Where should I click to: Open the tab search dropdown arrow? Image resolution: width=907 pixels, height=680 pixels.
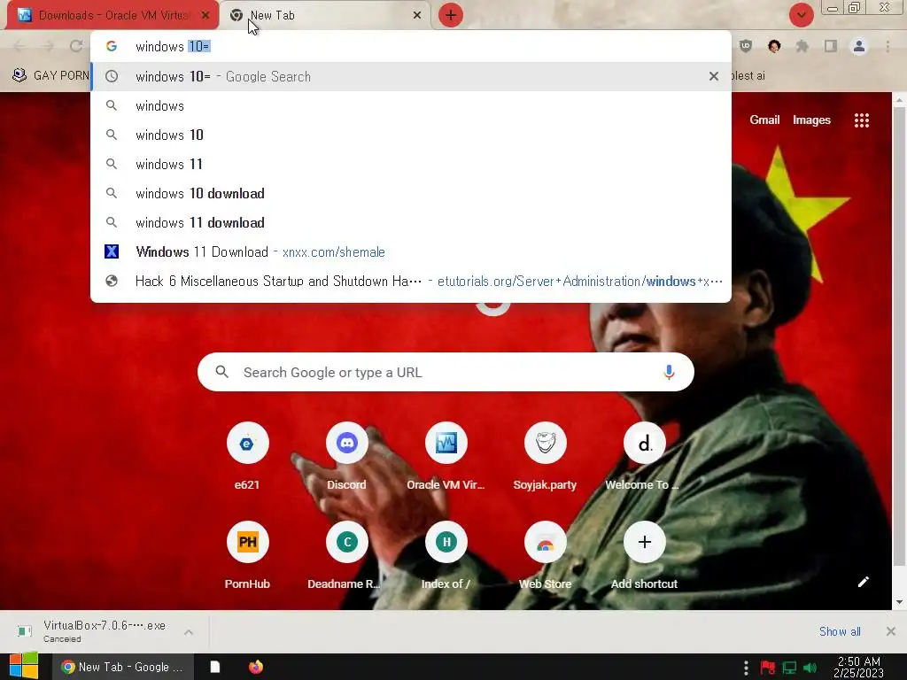(x=801, y=15)
